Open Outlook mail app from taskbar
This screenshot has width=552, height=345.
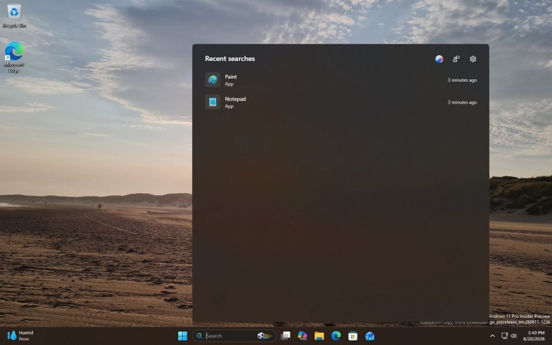pos(370,336)
